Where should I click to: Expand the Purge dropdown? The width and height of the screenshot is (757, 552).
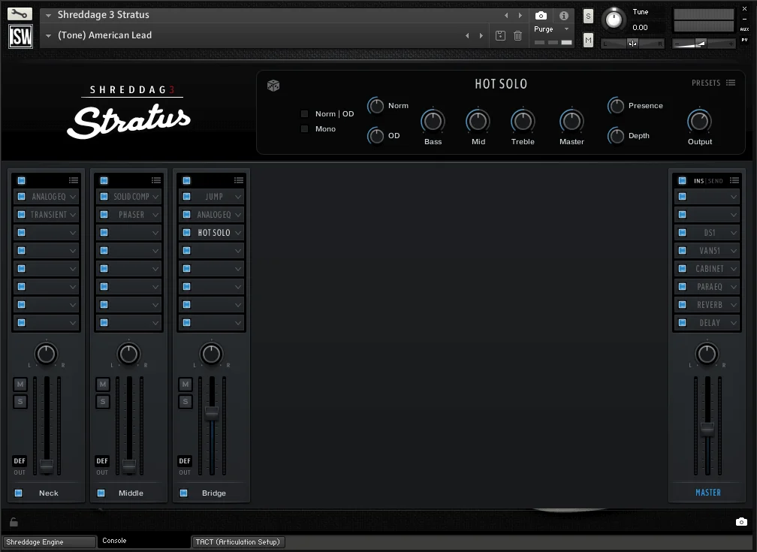pos(566,29)
